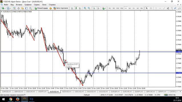Select the blue 0.73650 price level label
Screen dimensions: 182x102
179,73
